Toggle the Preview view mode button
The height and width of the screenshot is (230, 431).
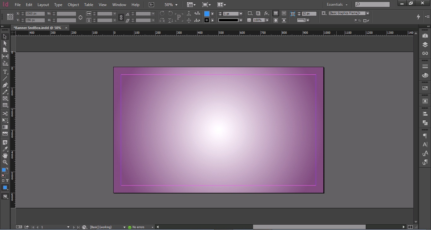5,197
